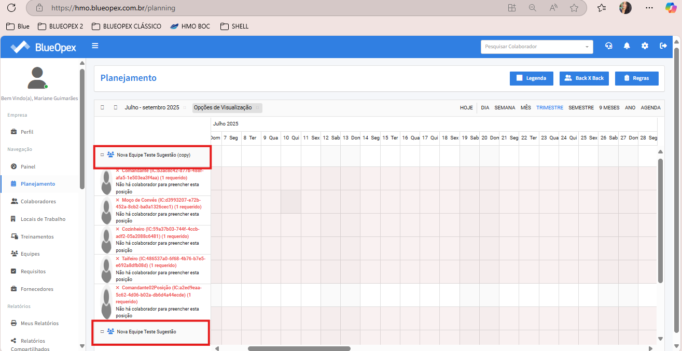Screen dimensions: 682x351
Task: Switch to the DIA view
Action: tap(485, 108)
